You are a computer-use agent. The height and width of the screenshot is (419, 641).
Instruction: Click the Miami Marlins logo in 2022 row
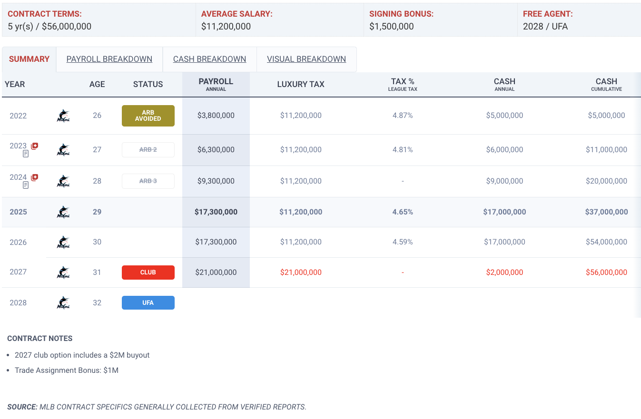click(63, 116)
